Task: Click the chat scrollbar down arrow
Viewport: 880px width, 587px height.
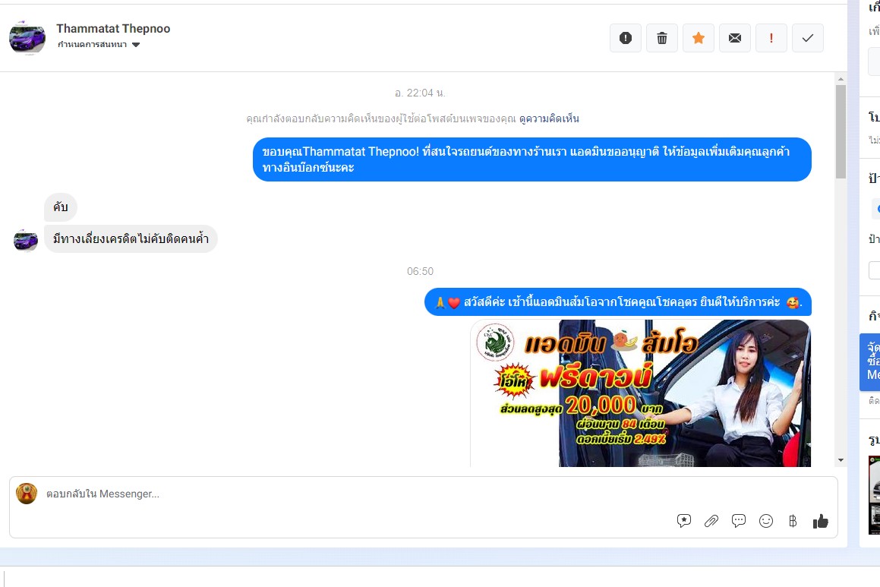Action: (841, 460)
